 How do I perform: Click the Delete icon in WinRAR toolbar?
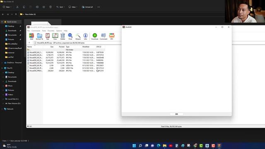click(63, 36)
